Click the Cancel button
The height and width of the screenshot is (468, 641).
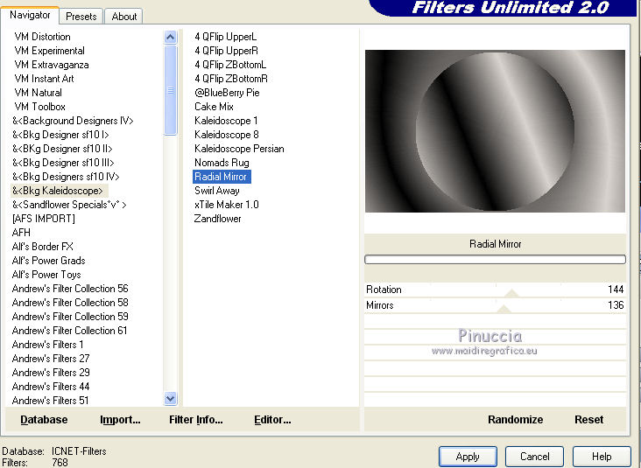pyautogui.click(x=534, y=456)
